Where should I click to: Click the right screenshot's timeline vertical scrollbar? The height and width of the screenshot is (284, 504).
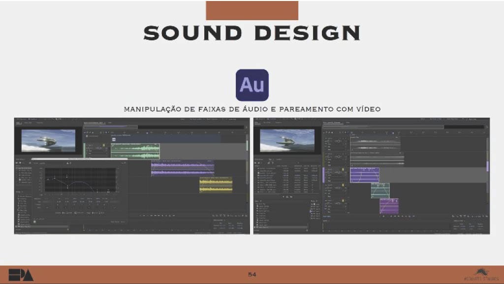[487, 166]
